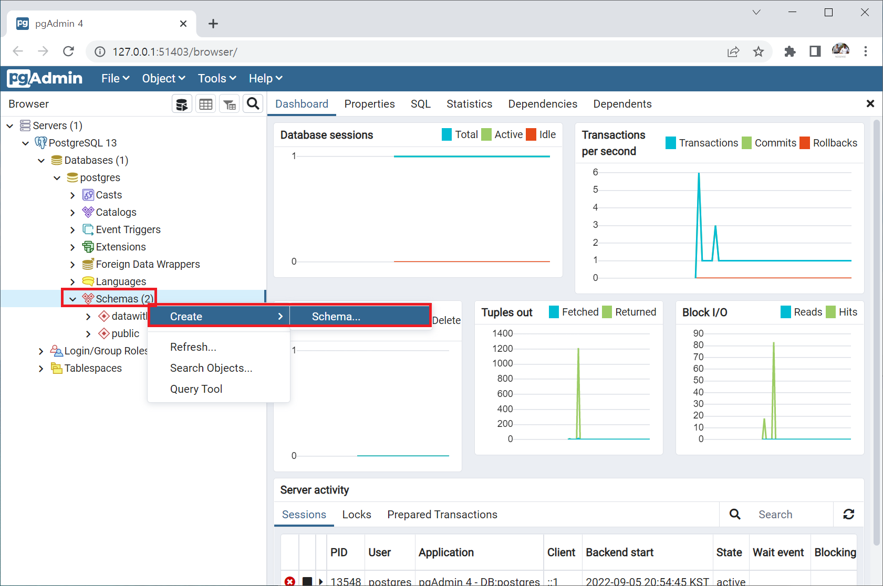Screen dimensions: 883x586
Task: Click the Tablespaces folder icon
Action: tap(57, 368)
